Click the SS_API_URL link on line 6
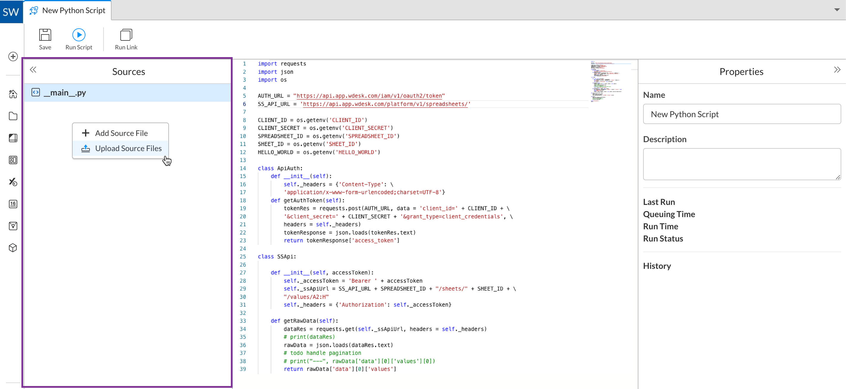 point(385,104)
